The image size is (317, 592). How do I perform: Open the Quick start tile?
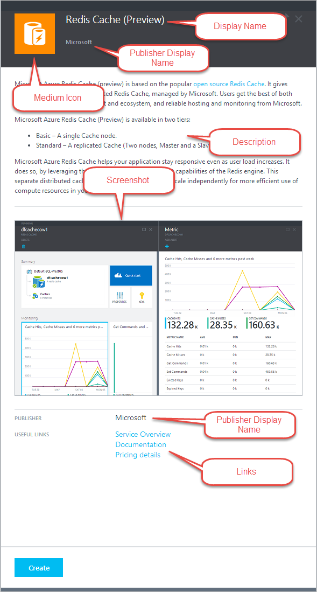(x=131, y=275)
